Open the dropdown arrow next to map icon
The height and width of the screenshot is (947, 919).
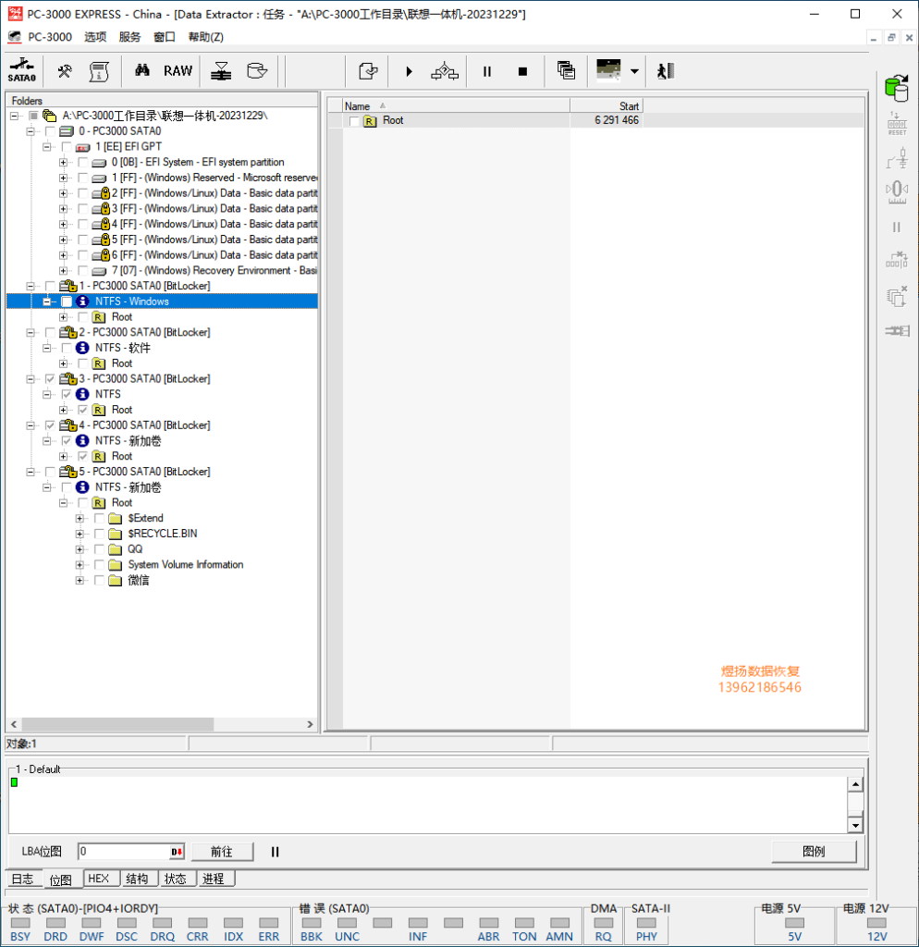tap(634, 71)
